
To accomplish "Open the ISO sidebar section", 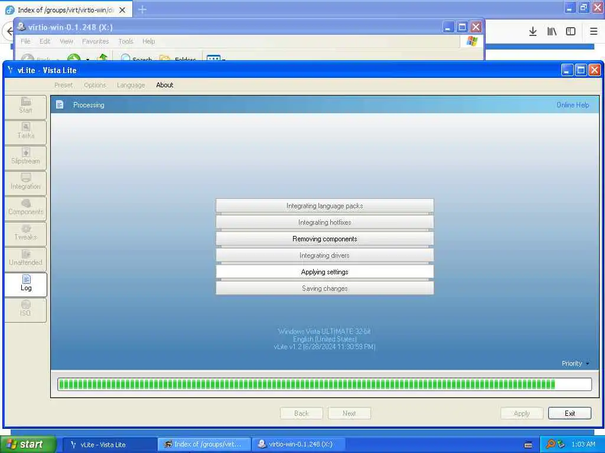I will click(25, 310).
